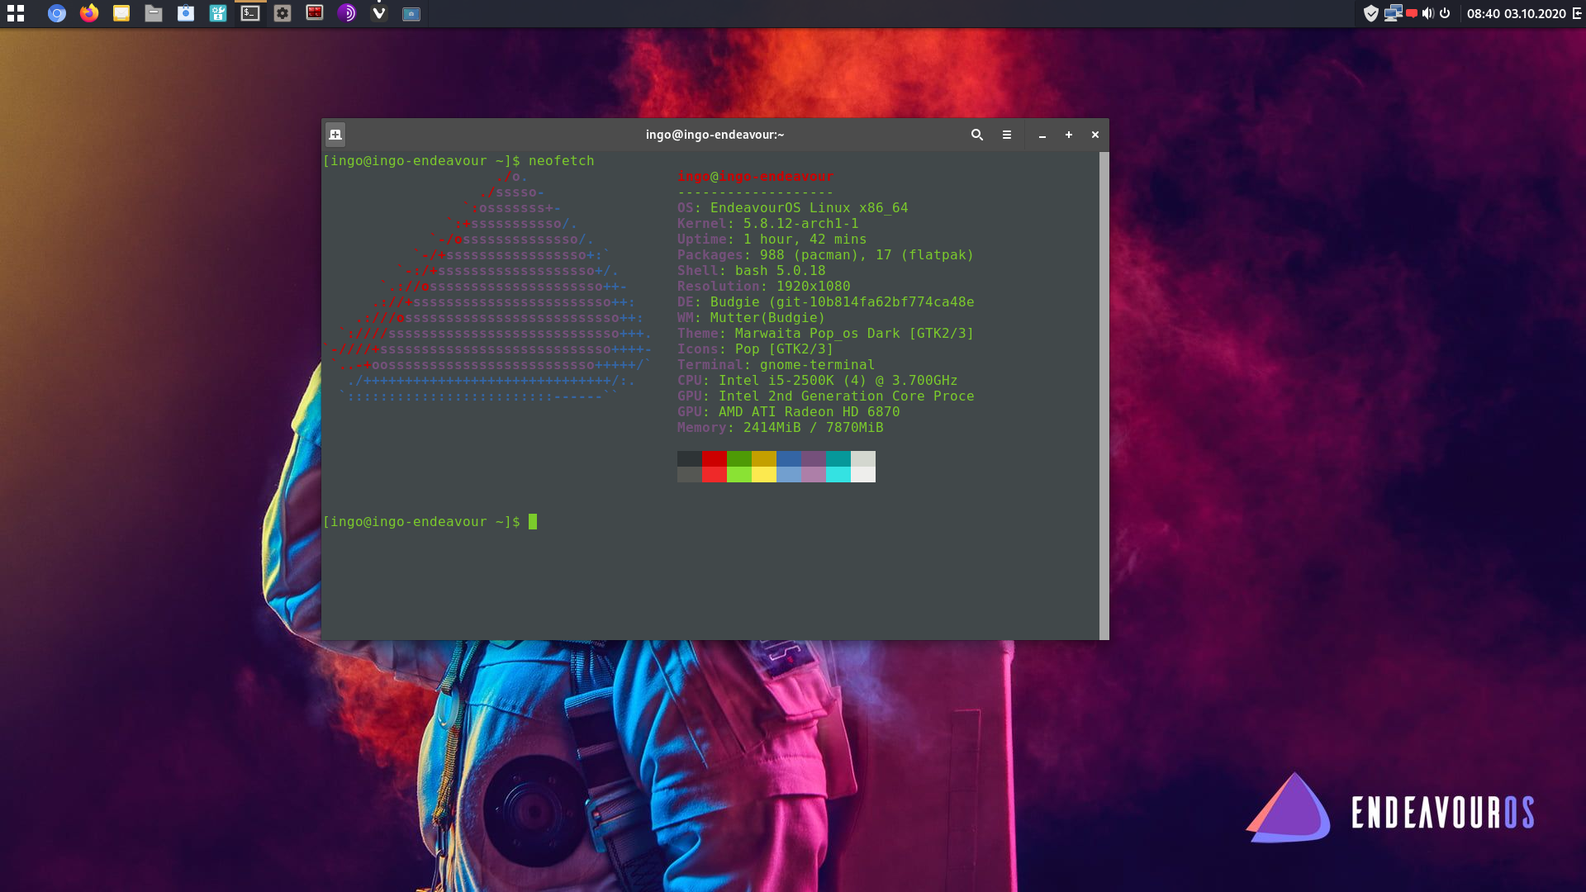
Task: Open the file manager folder icon
Action: [154, 13]
